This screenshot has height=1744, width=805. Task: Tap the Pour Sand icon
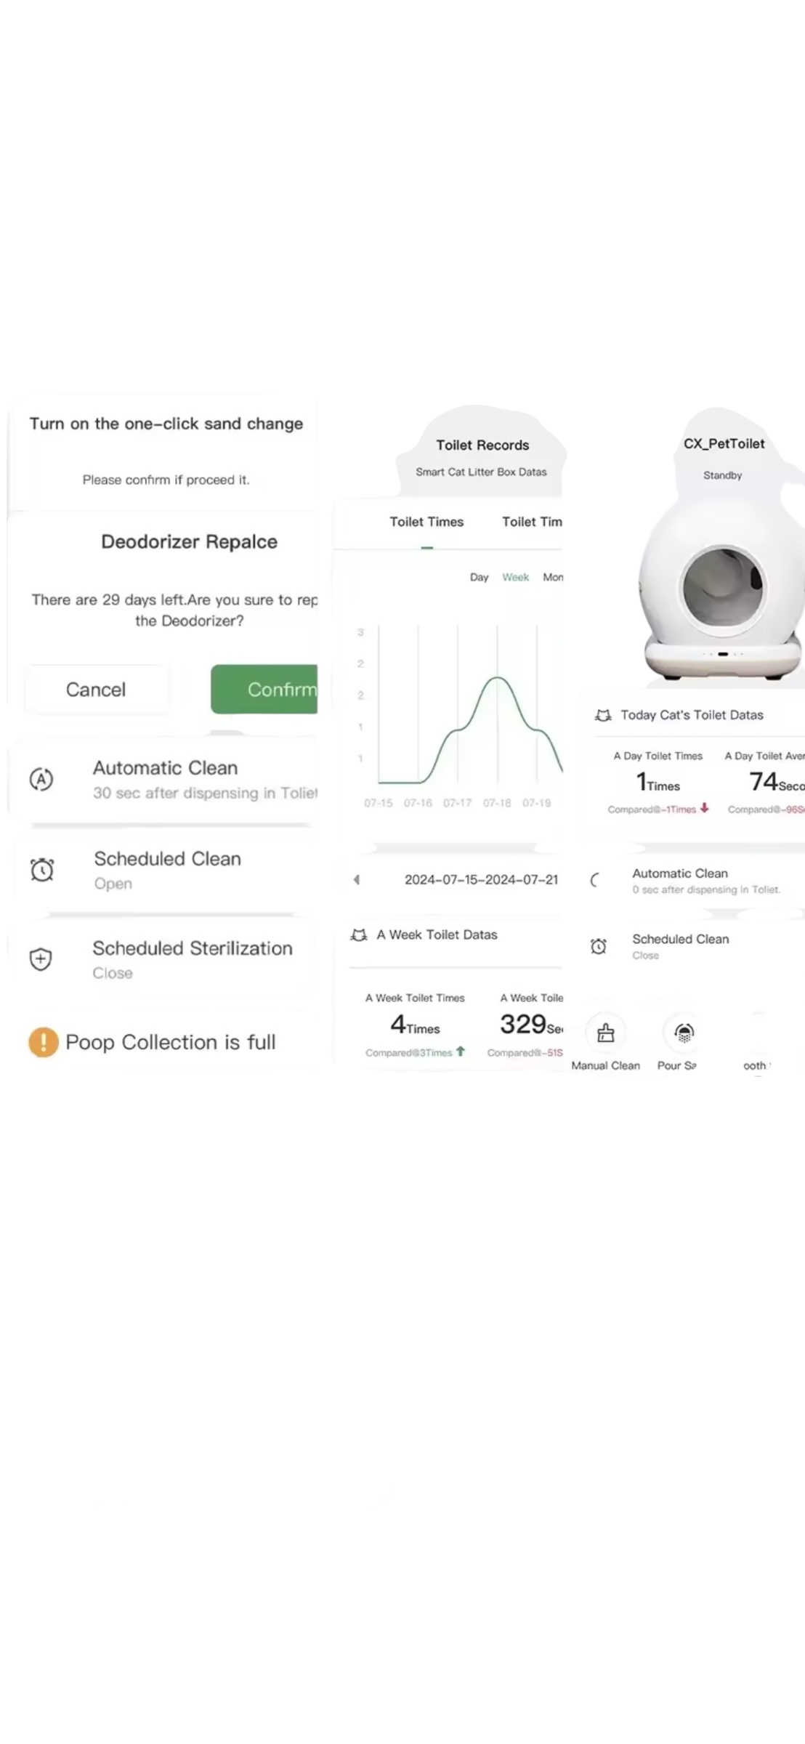[684, 1033]
